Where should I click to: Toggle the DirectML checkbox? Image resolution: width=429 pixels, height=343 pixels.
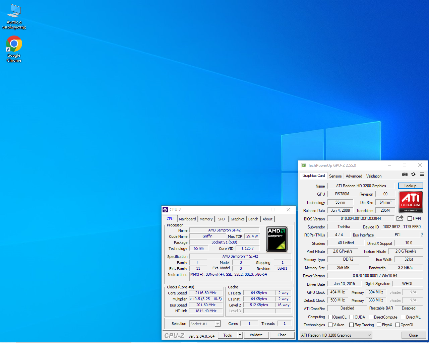click(403, 317)
